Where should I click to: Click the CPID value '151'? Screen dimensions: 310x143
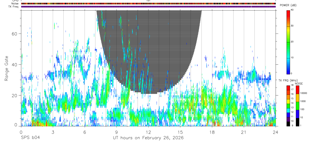(148, 1)
